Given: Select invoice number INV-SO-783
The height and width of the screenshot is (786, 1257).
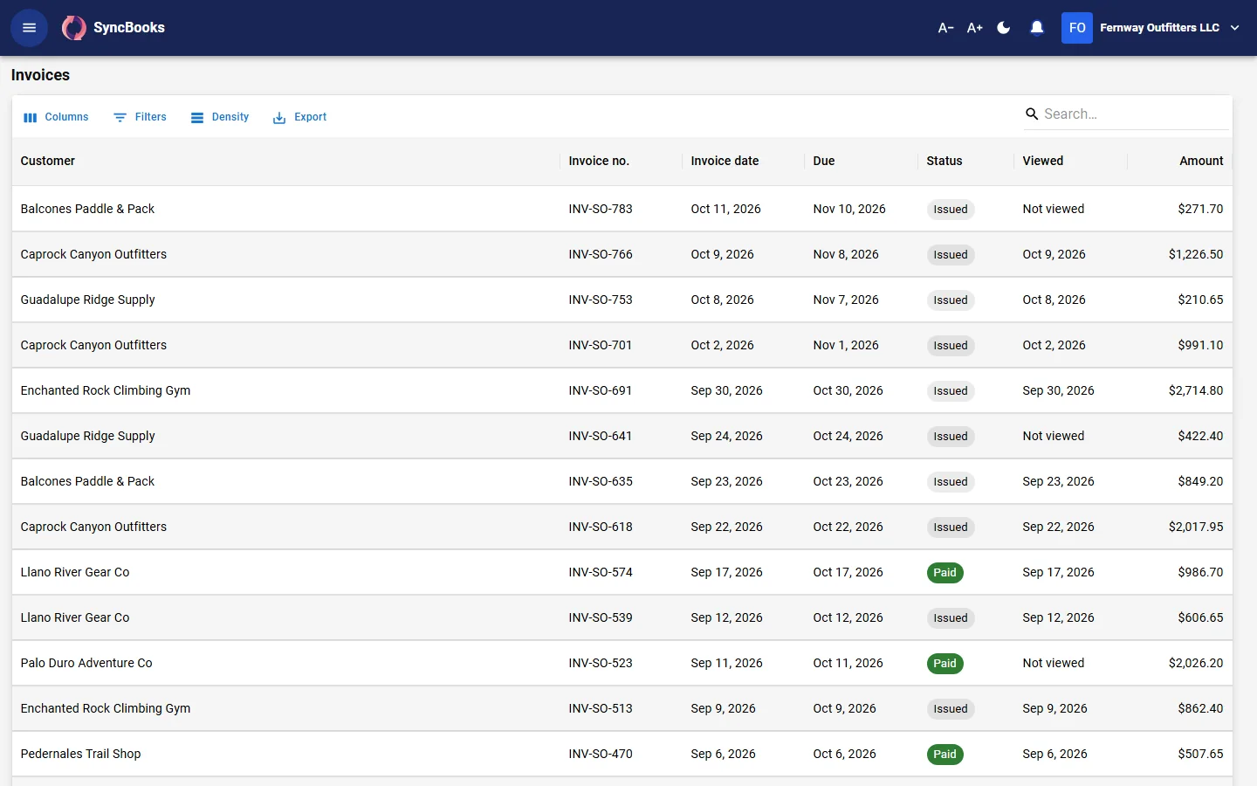Looking at the screenshot, I should click(601, 209).
